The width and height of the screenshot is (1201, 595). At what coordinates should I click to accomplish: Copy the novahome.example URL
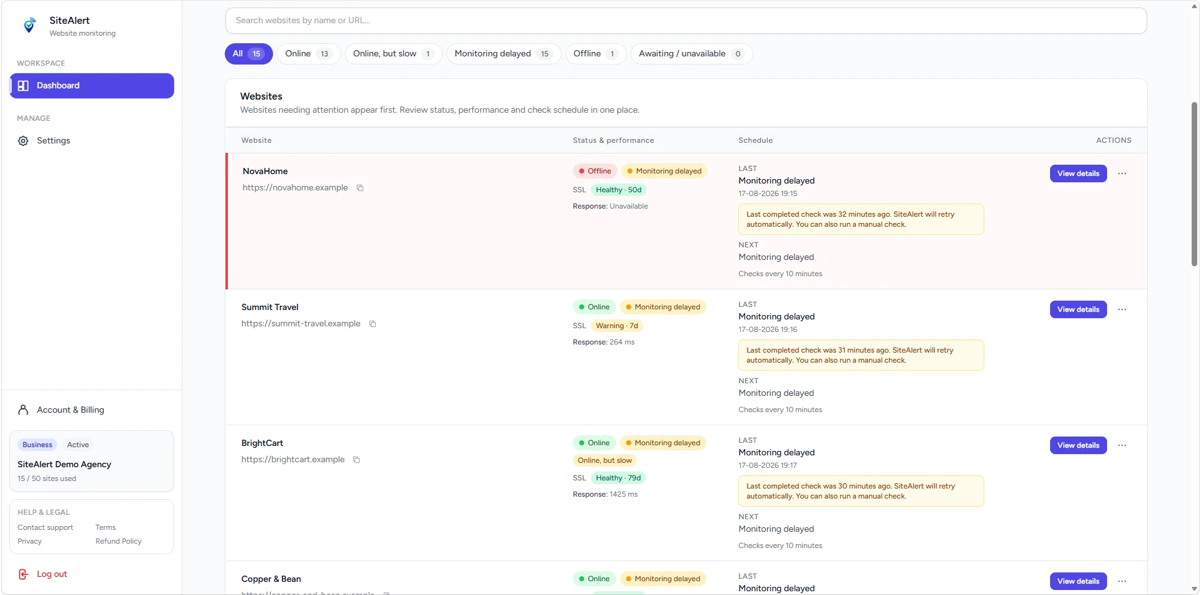pyautogui.click(x=360, y=188)
